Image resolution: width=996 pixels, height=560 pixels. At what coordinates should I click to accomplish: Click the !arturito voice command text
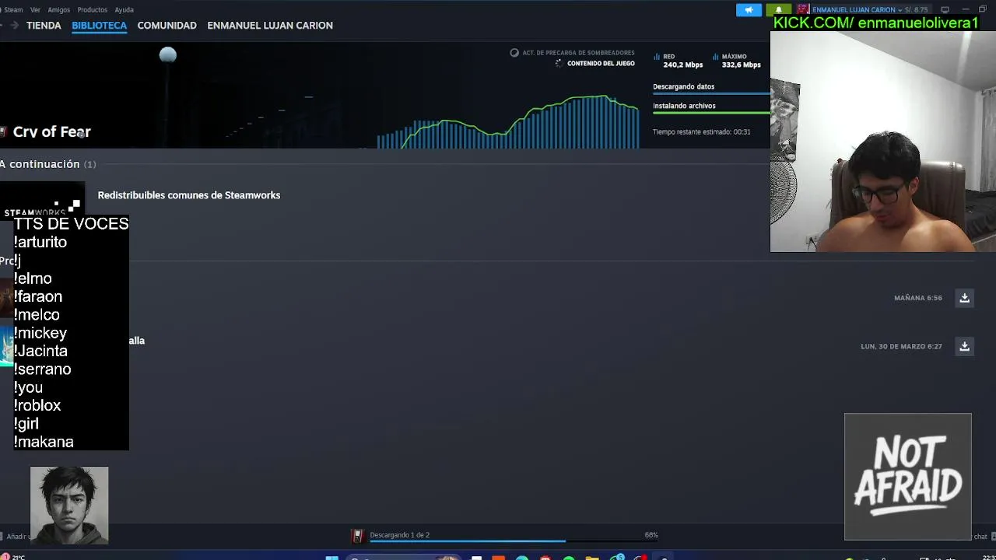pyautogui.click(x=40, y=242)
